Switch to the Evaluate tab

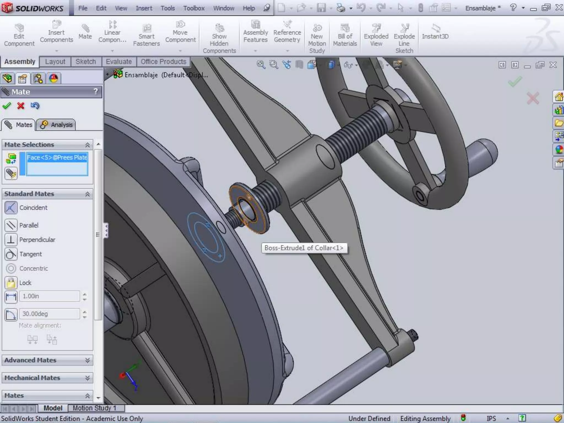[119, 62]
